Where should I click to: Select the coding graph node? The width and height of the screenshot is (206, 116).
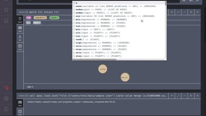[103, 69]
